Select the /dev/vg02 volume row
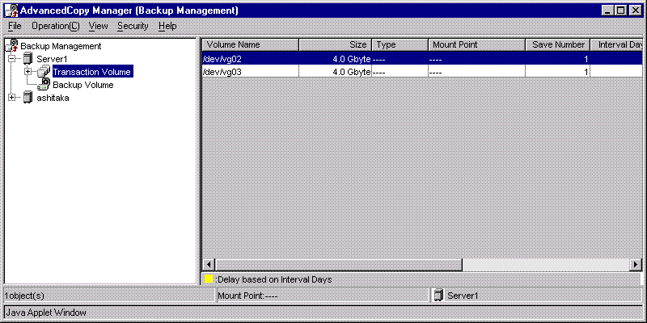This screenshot has height=323, width=647. coord(422,58)
